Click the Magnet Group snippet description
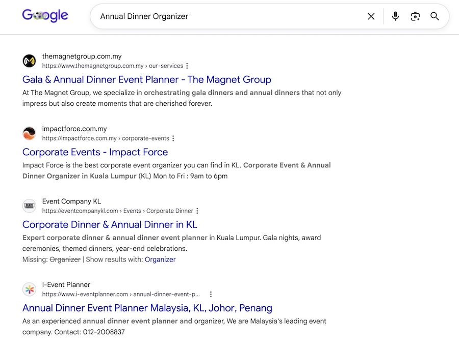 click(x=182, y=98)
